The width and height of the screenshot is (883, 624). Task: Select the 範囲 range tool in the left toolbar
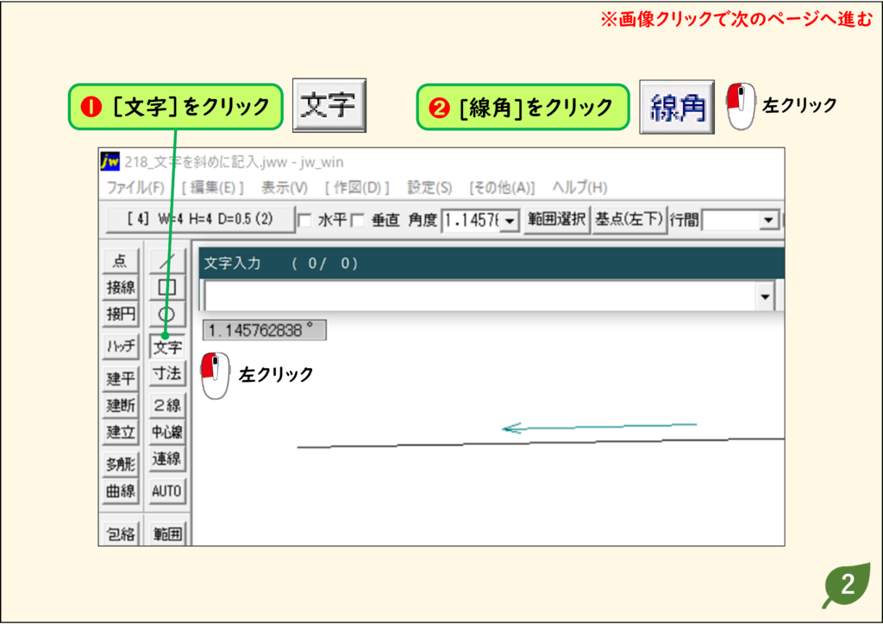coord(167,533)
